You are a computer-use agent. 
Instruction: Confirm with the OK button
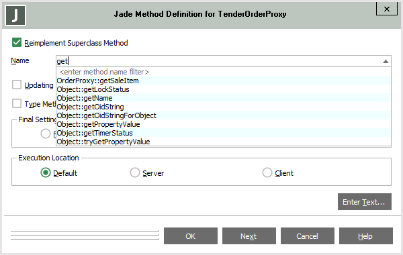[x=191, y=236]
